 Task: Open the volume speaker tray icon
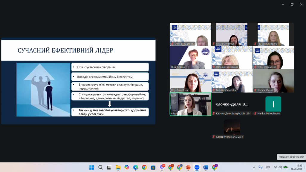tap(280, 167)
